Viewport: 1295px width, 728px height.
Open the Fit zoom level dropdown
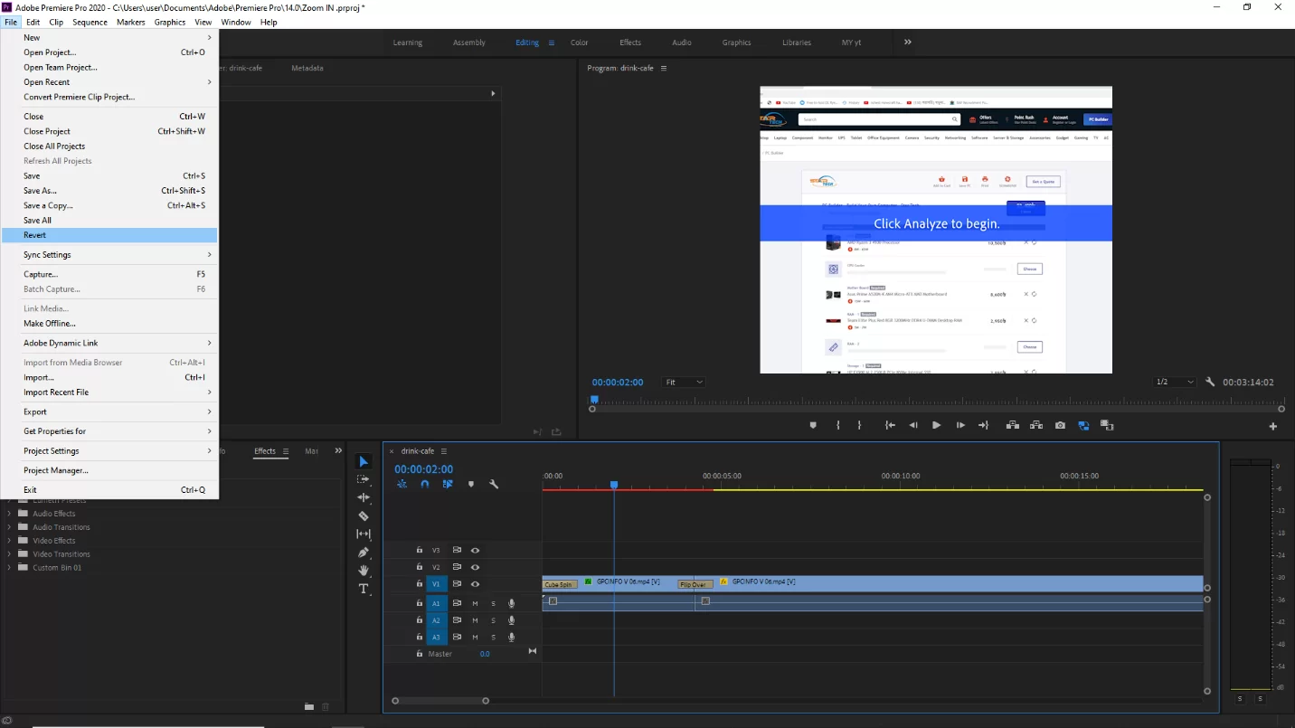pos(684,382)
